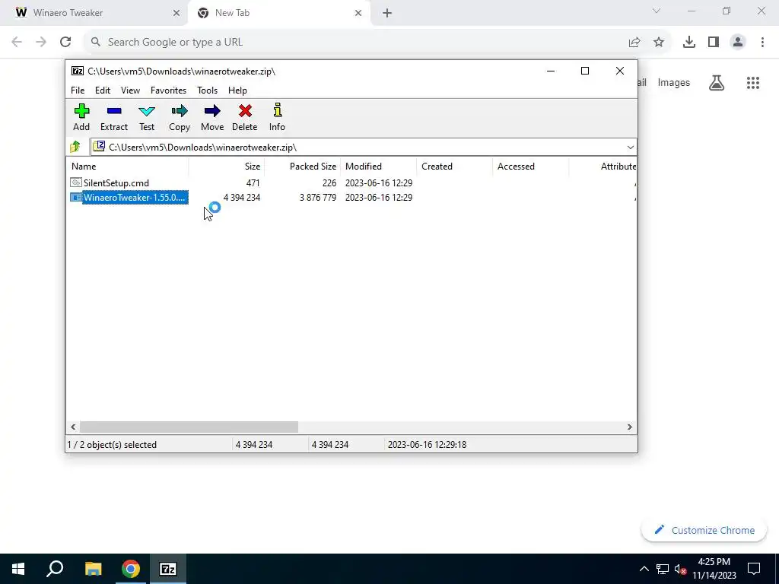Sort by the Packed Size column

point(303,167)
